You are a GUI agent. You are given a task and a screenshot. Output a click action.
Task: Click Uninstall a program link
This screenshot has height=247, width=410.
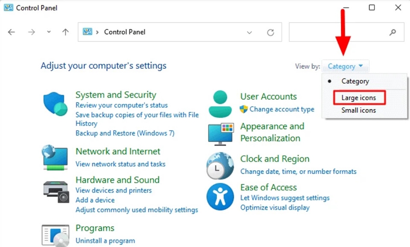(x=105, y=241)
